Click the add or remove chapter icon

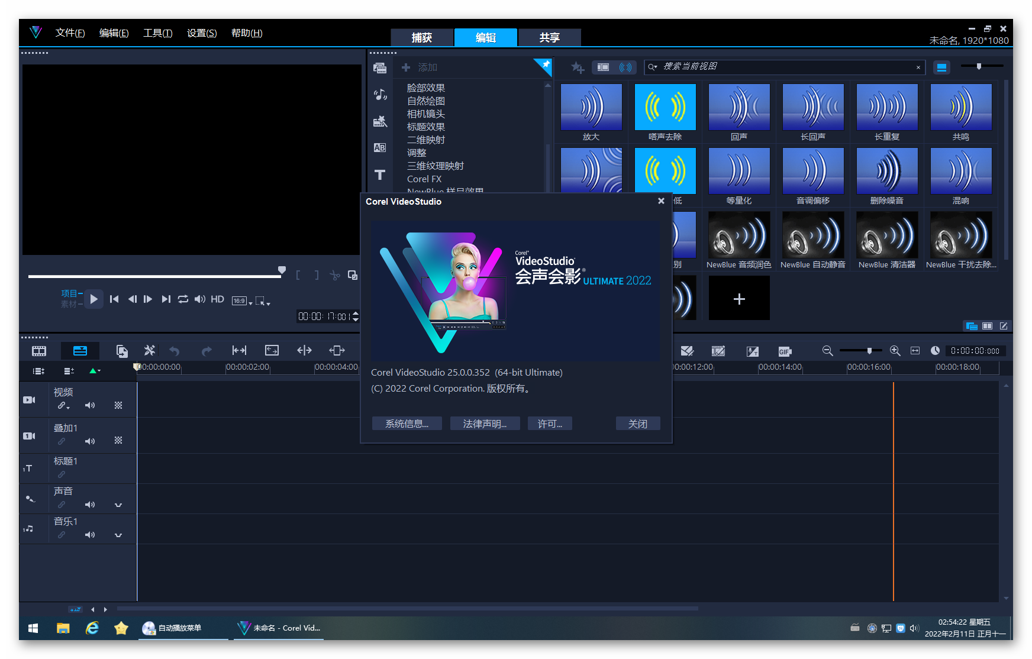tap(69, 371)
